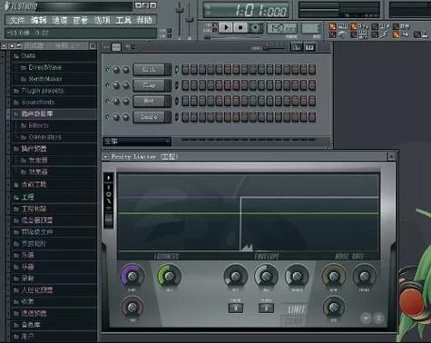Select the Clap channel button
This screenshot has height=343, width=431.
150,85
